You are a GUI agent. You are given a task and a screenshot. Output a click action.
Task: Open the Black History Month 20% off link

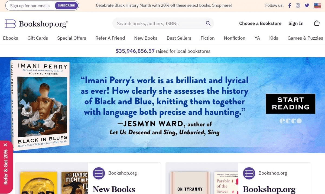(164, 5)
